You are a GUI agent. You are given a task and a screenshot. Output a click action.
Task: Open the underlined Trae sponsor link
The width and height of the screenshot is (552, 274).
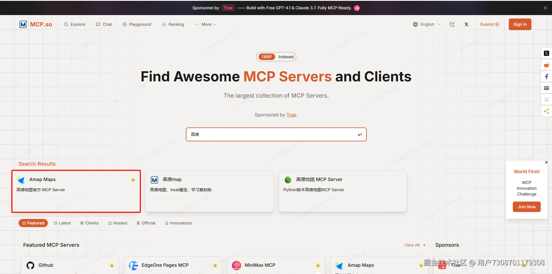tap(291, 115)
